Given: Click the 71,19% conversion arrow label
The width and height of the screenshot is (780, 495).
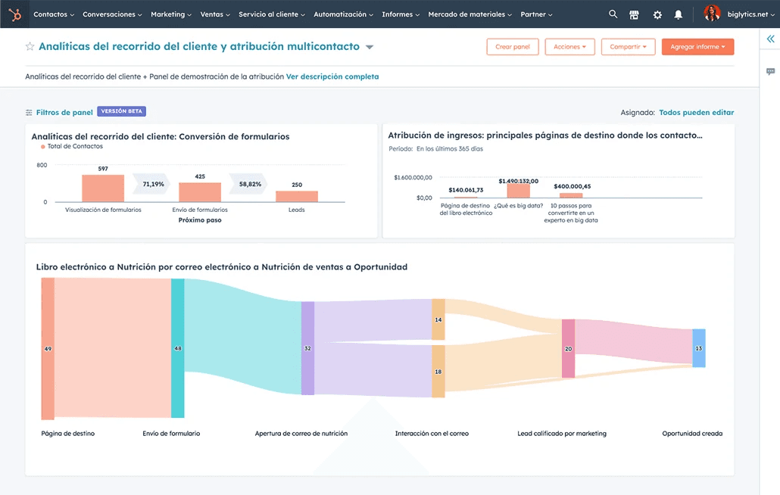Looking at the screenshot, I should [x=151, y=185].
